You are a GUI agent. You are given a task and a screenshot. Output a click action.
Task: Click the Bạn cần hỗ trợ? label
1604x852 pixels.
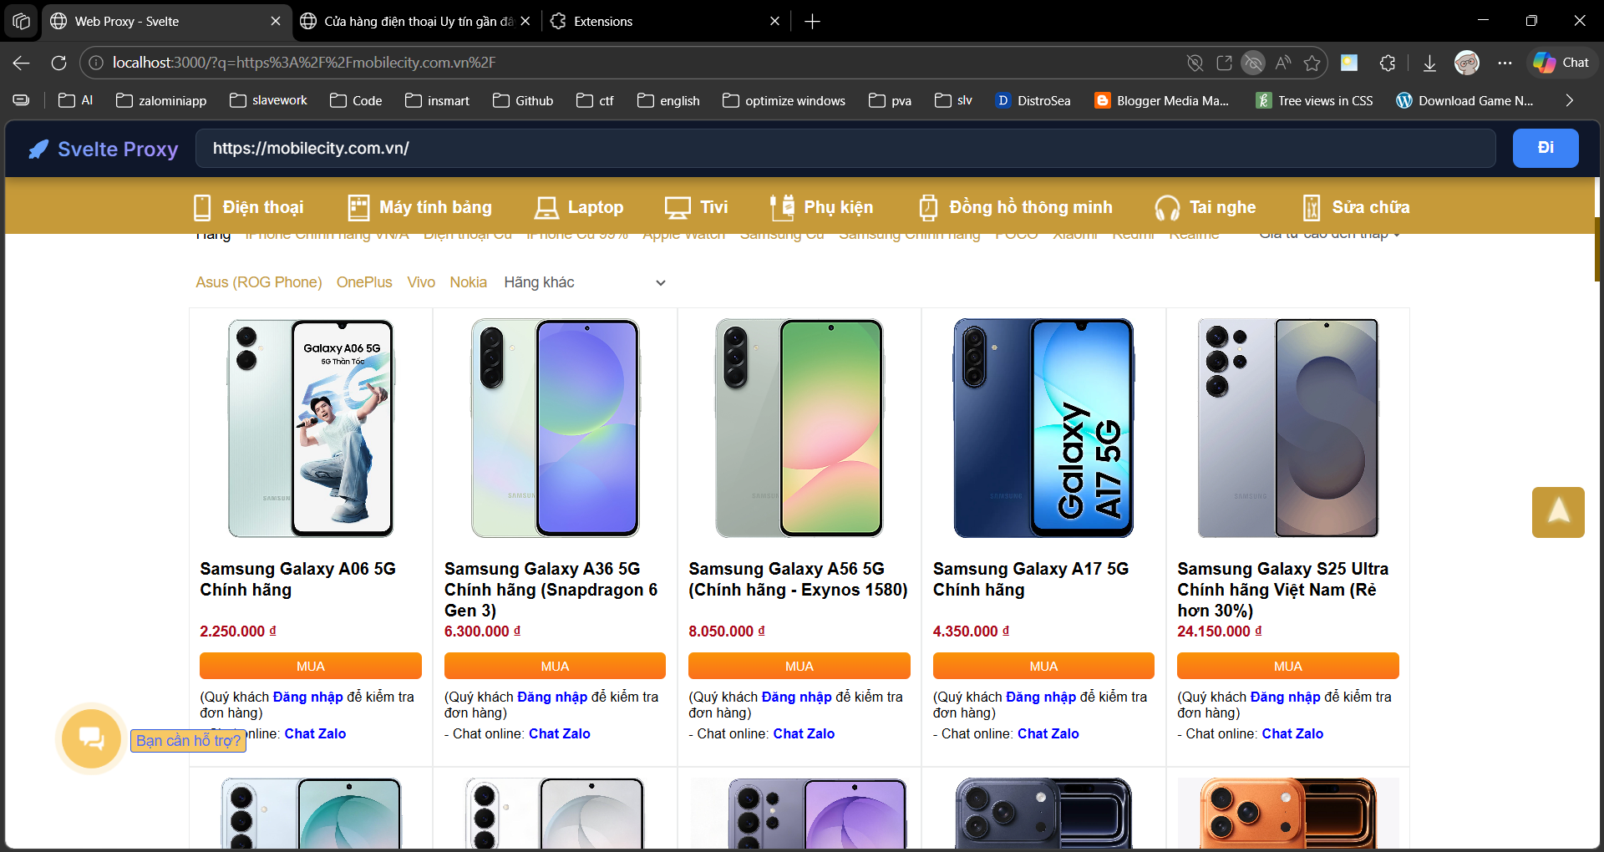(x=188, y=741)
